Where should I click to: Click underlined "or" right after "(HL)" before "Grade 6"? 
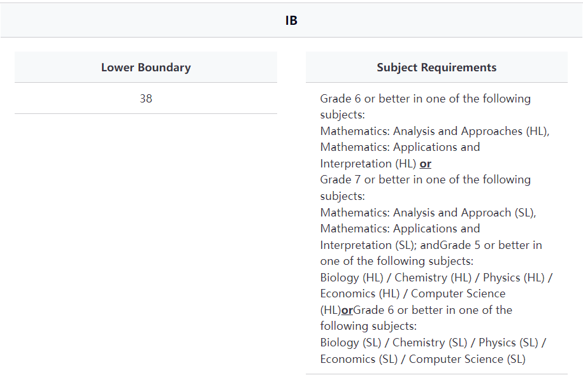347,310
